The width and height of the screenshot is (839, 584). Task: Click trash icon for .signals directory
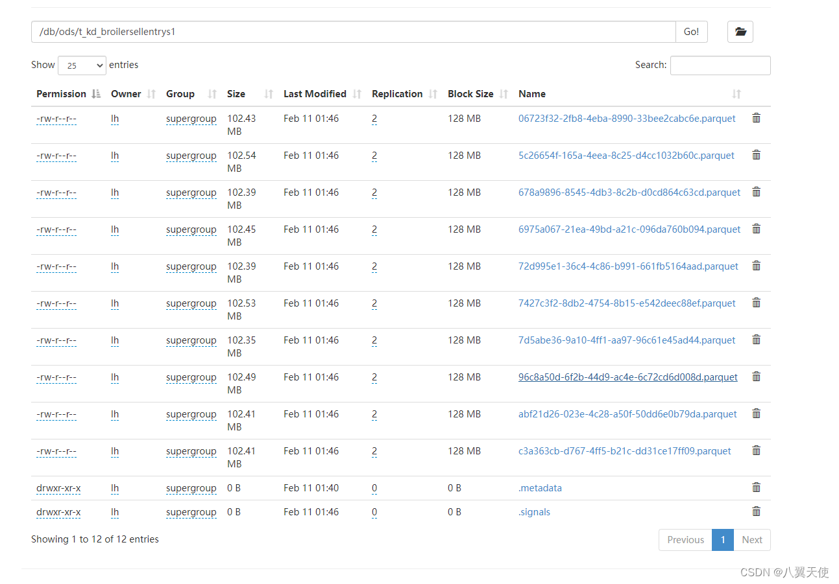pyautogui.click(x=756, y=511)
